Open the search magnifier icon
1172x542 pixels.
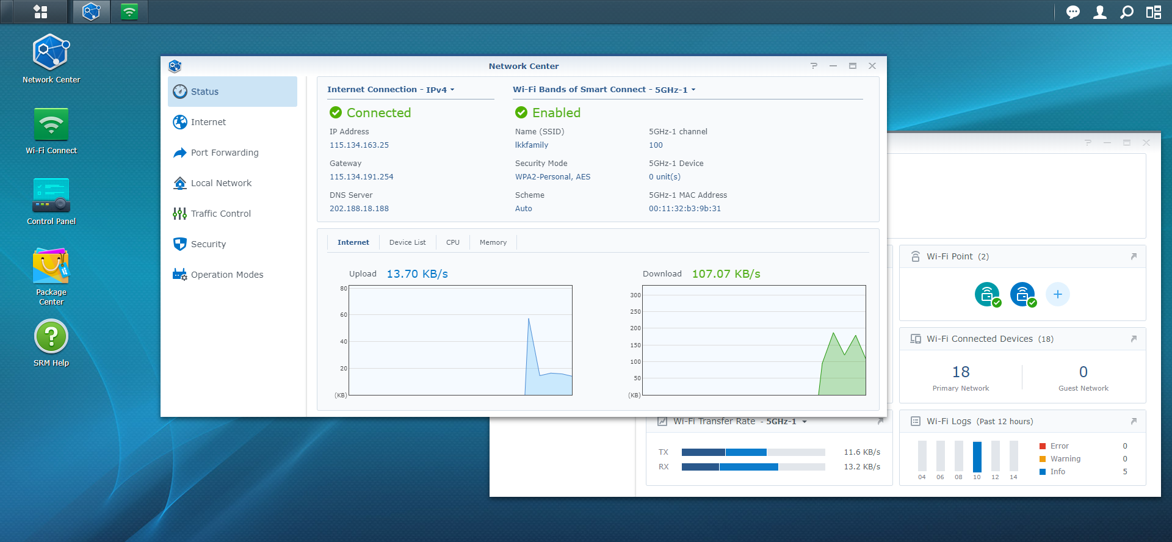pos(1126,12)
